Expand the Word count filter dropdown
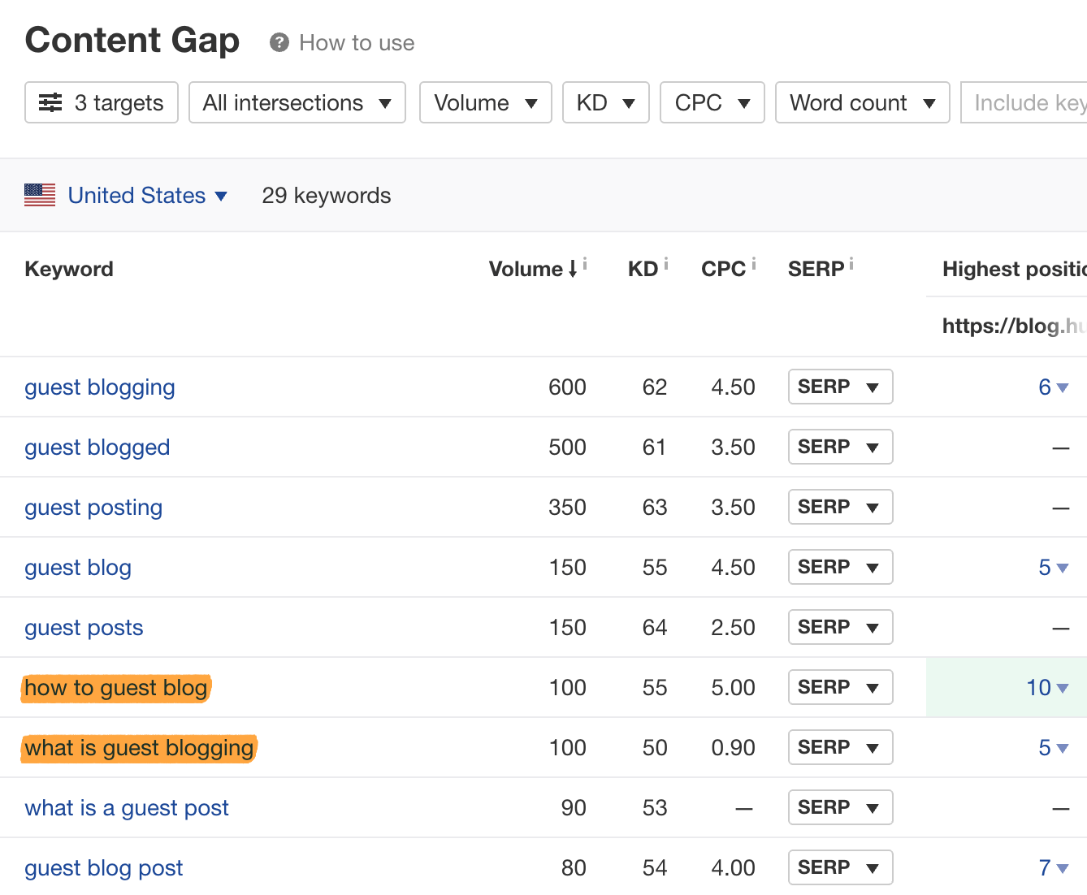The height and width of the screenshot is (895, 1087). (x=862, y=103)
